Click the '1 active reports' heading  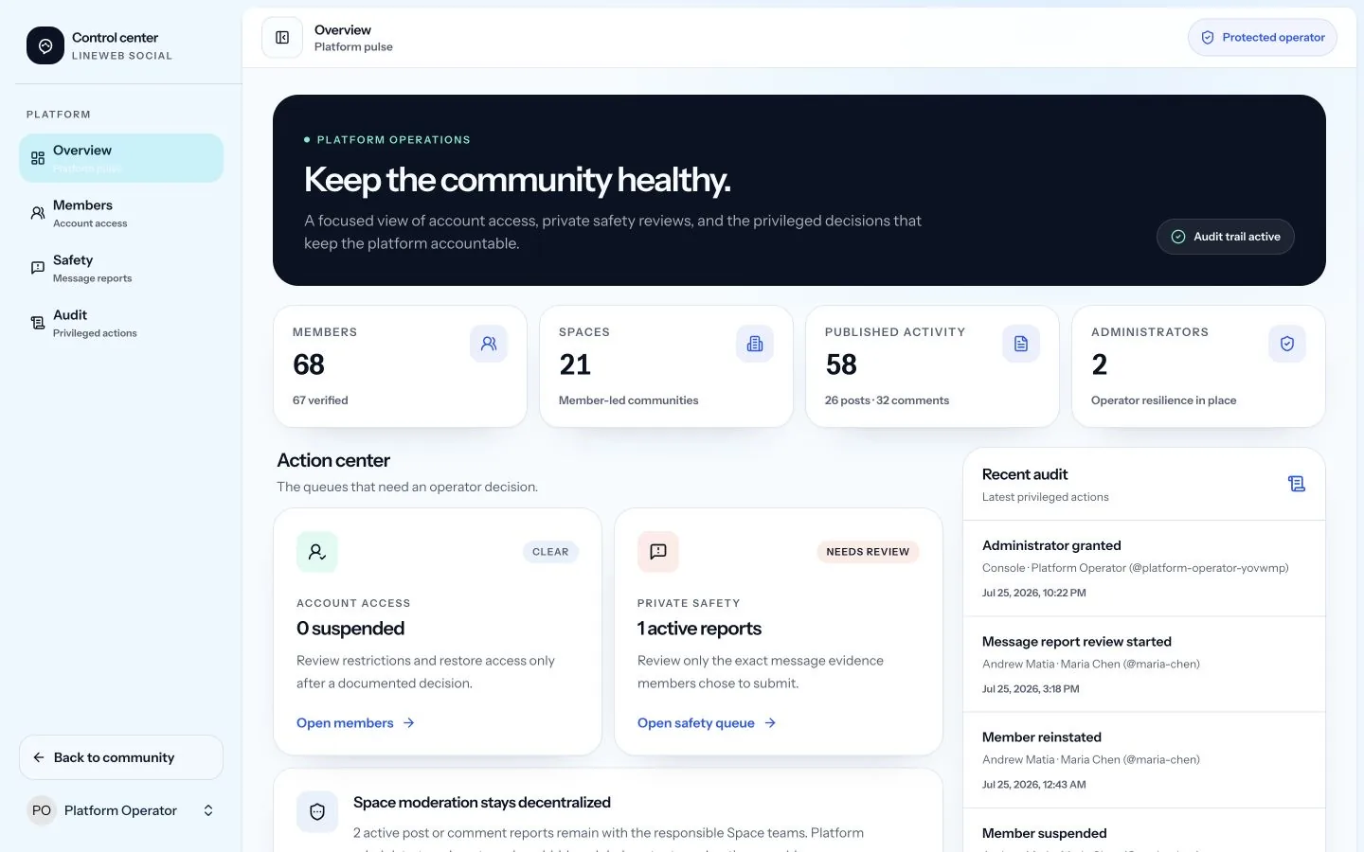pyautogui.click(x=699, y=629)
